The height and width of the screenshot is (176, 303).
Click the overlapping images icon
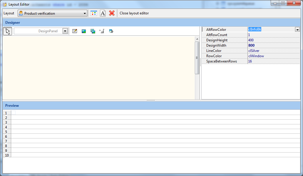click(93, 31)
